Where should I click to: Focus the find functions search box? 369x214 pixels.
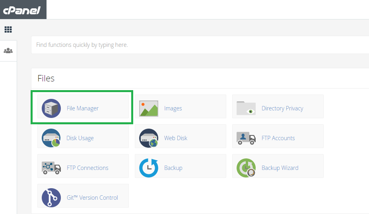point(200,45)
